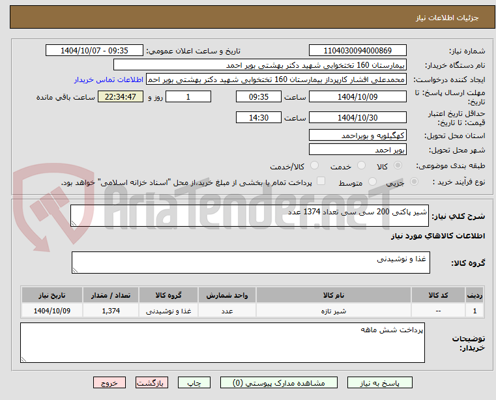Click the remaining days field showing 1

tap(188, 97)
